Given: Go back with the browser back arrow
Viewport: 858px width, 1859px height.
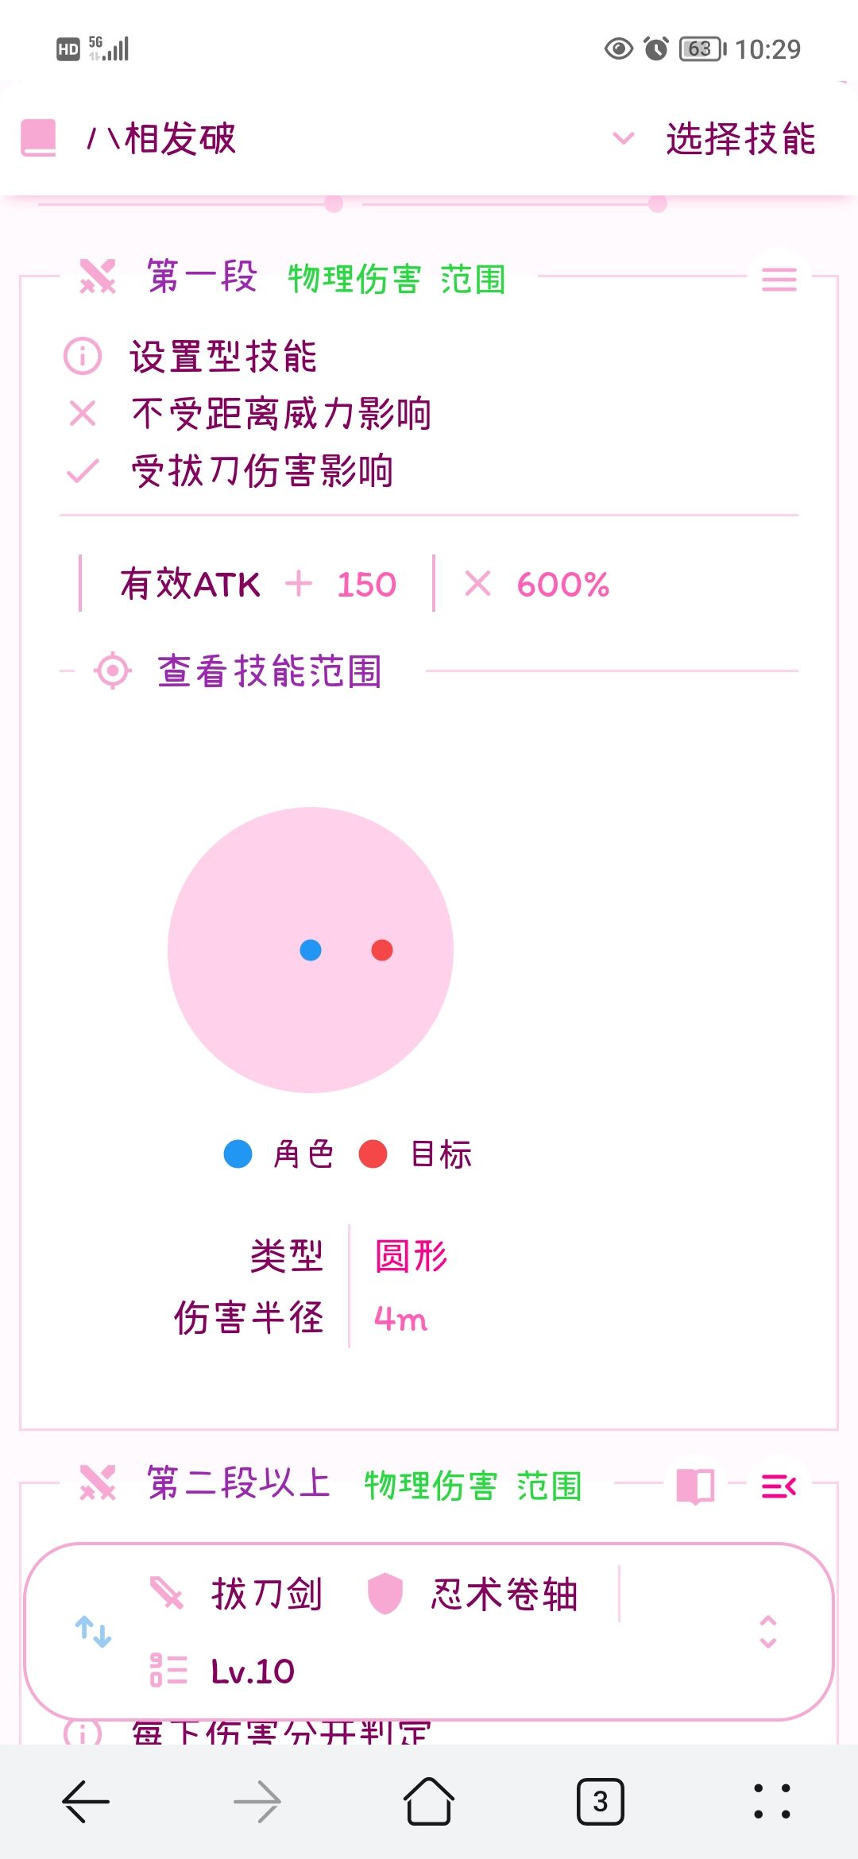Looking at the screenshot, I should [x=86, y=1802].
